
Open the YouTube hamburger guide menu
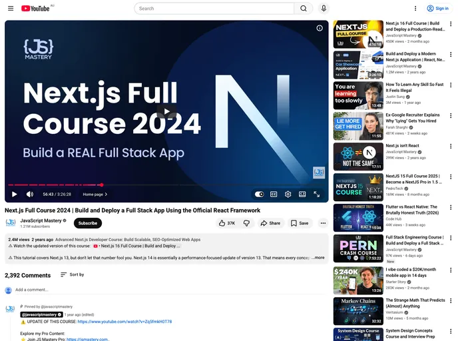click(11, 9)
